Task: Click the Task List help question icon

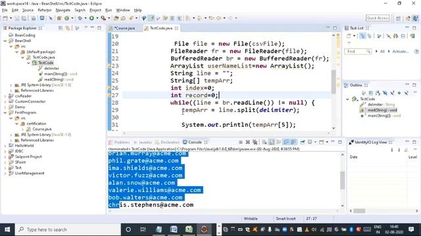Action: pyautogui.click(x=416, y=51)
